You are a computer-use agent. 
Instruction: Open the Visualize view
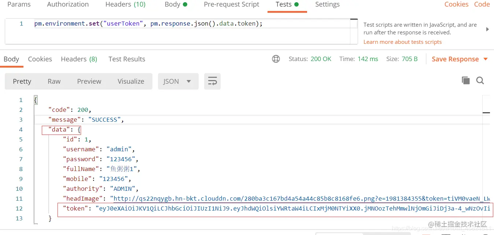(131, 82)
